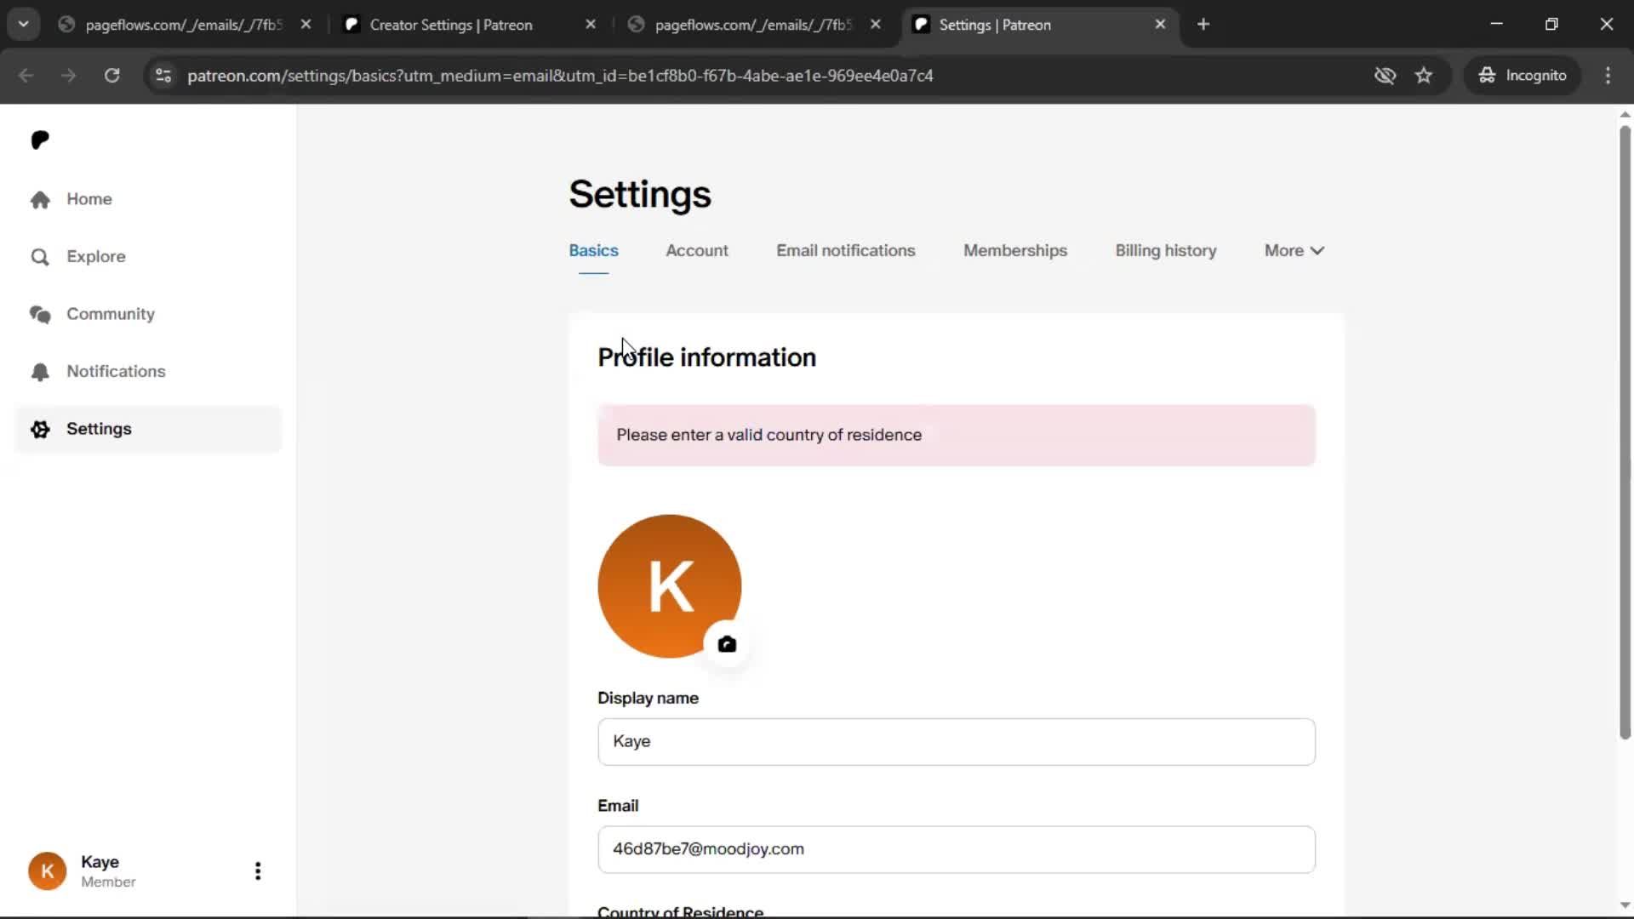Close the second pageflows.com tab
The width and height of the screenshot is (1634, 919).
[876, 25]
